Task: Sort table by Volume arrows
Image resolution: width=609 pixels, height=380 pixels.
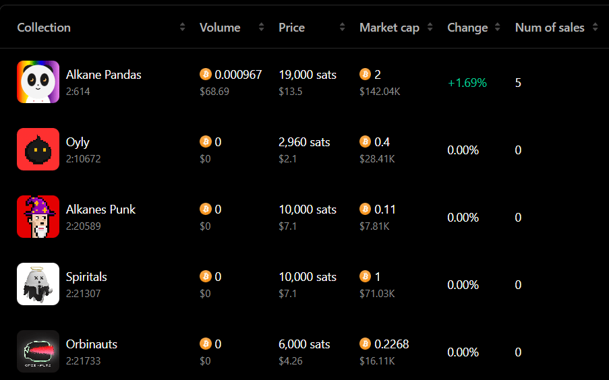Action: pos(262,27)
